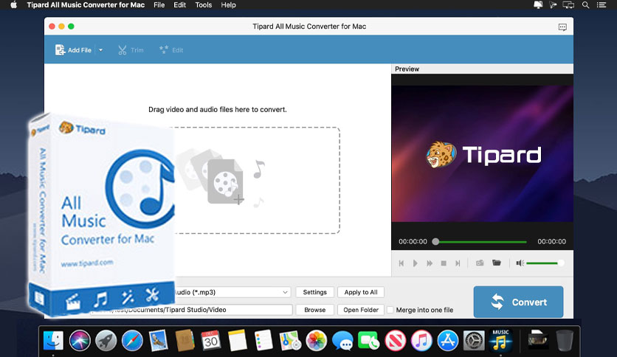Open Reminders from the Dock
Viewport: 617px width, 357px height.
pos(263,340)
